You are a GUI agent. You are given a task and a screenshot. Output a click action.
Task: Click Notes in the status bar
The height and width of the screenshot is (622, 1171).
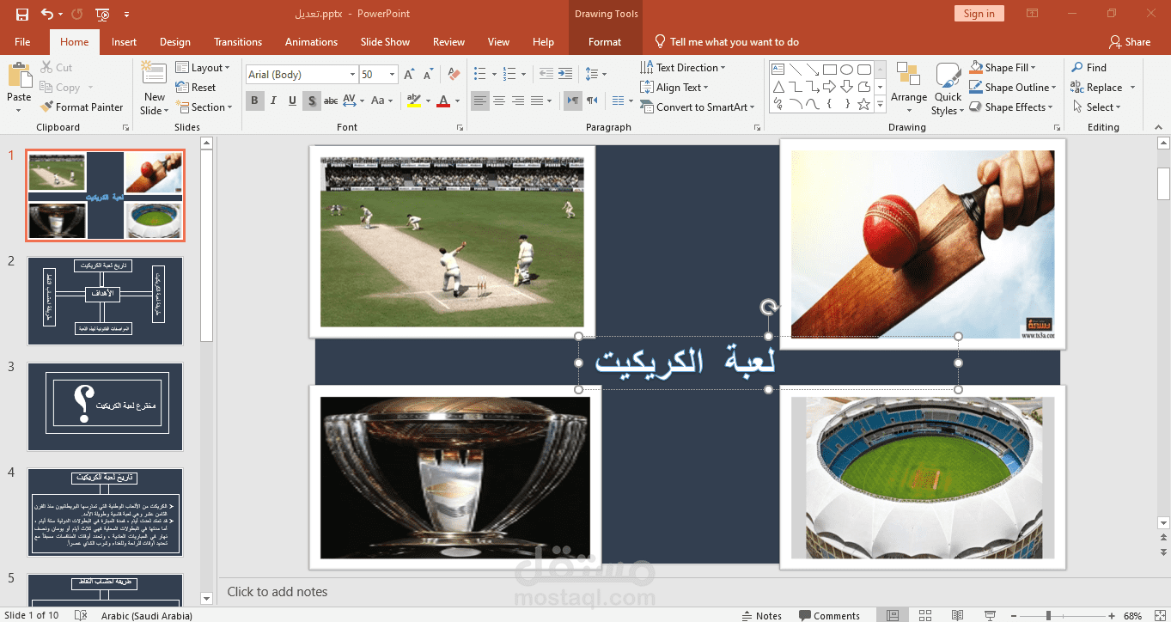[x=762, y=615]
